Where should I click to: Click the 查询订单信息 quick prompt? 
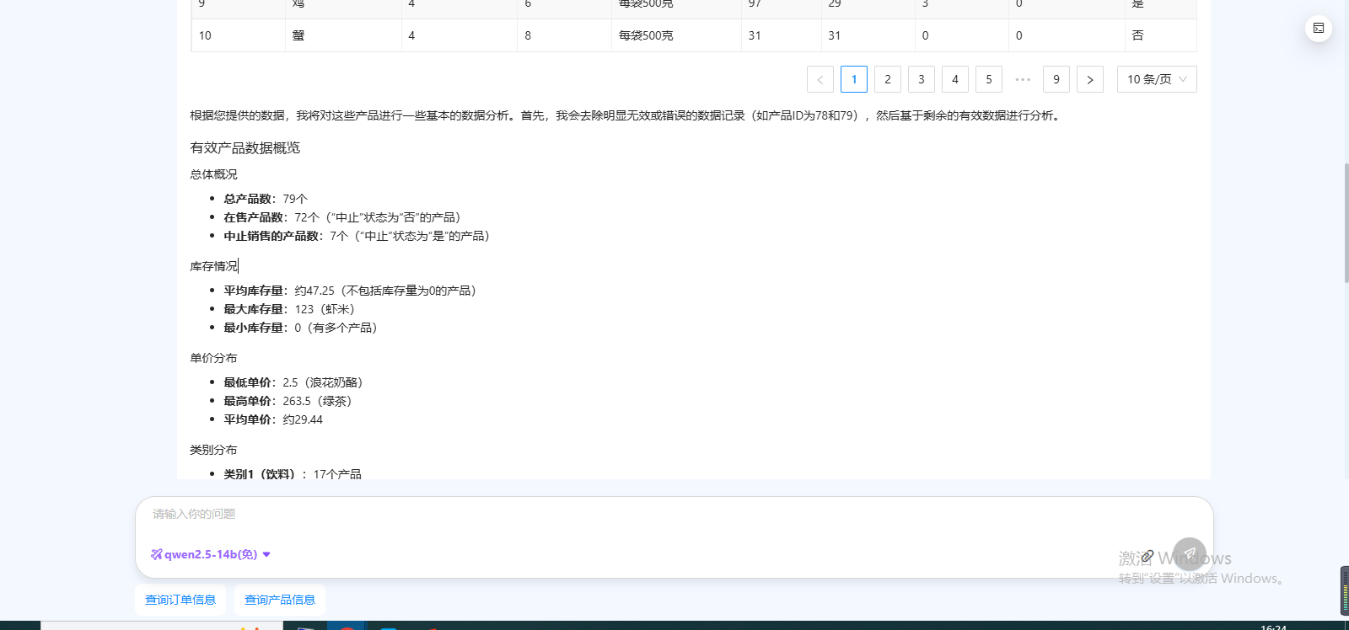pyautogui.click(x=180, y=600)
